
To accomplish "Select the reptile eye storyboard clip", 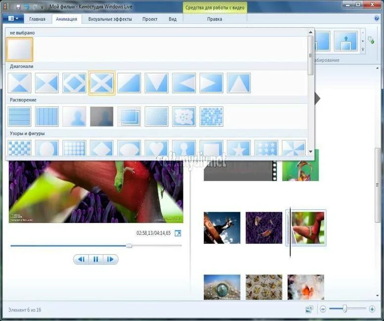I will pos(222,287).
